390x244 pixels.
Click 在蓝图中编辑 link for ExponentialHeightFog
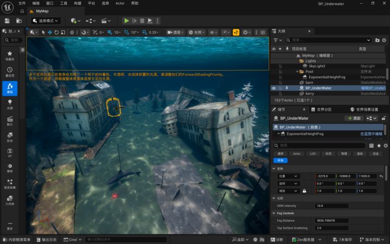[372, 134]
